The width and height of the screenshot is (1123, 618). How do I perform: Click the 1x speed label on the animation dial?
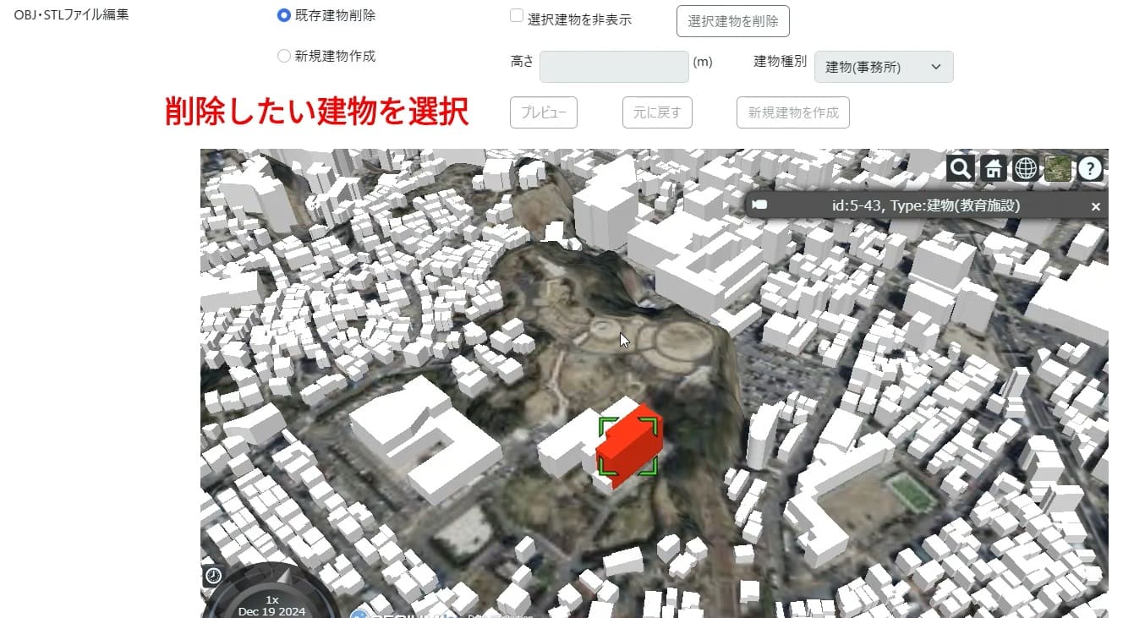272,599
